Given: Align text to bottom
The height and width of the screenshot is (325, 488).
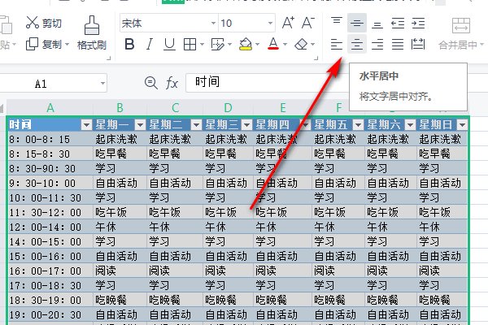Looking at the screenshot, I should coord(377,24).
